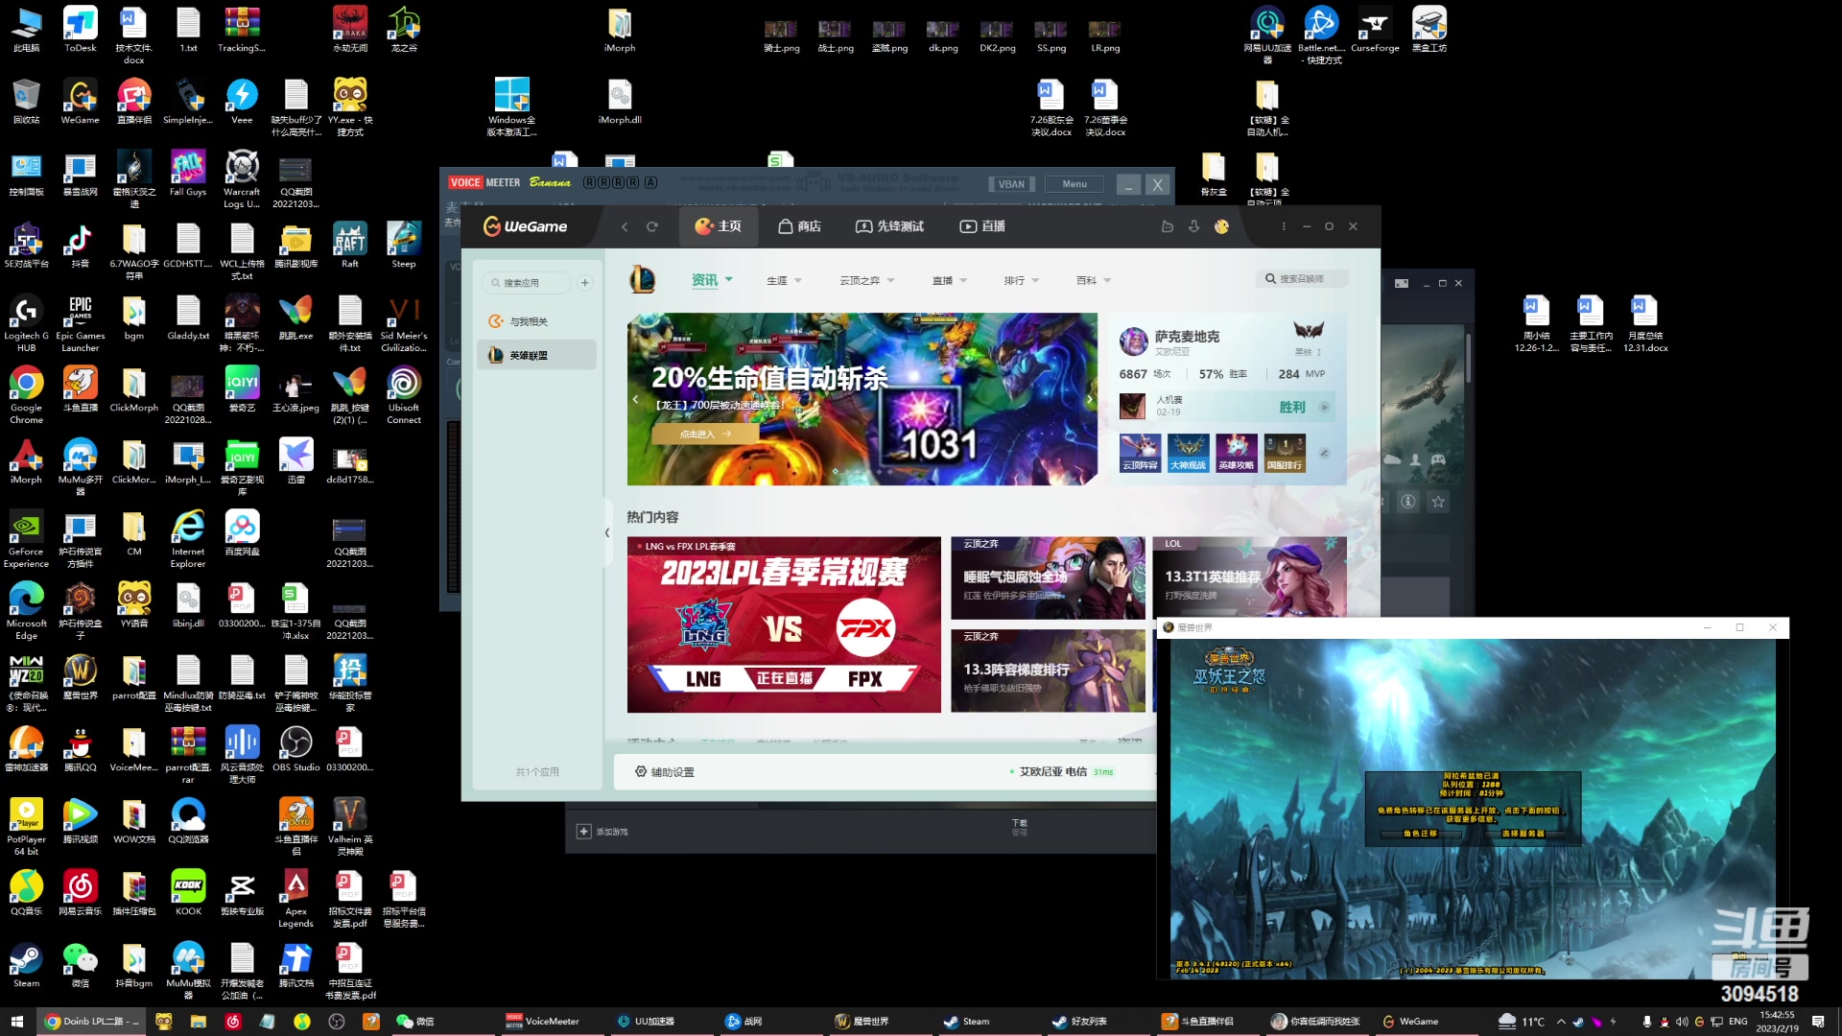Show the previous banner slide
Screen dimensions: 1842x1036
(635, 399)
